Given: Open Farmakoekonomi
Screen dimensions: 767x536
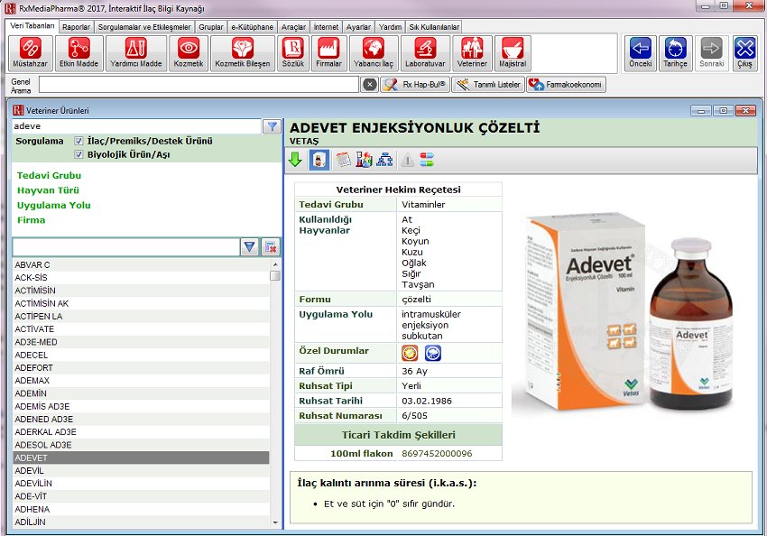Looking at the screenshot, I should [x=566, y=85].
